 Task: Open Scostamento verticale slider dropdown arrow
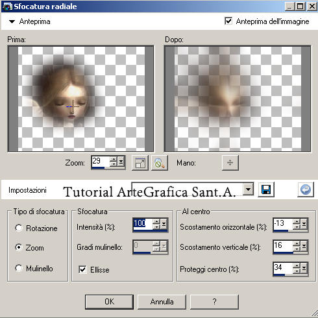pyautogui.click(x=304, y=246)
